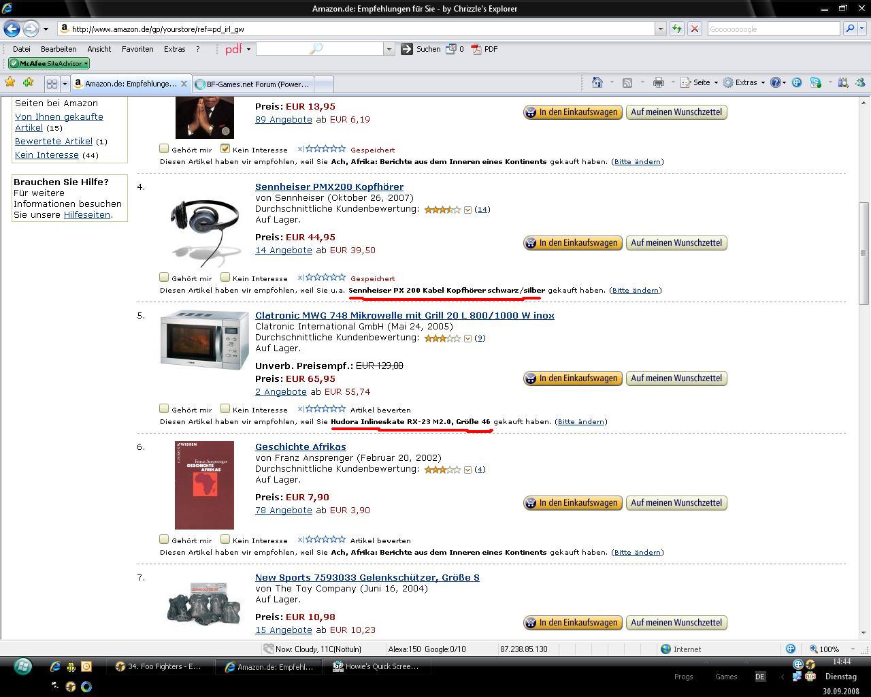Click the Help question mark icon

coord(775,82)
